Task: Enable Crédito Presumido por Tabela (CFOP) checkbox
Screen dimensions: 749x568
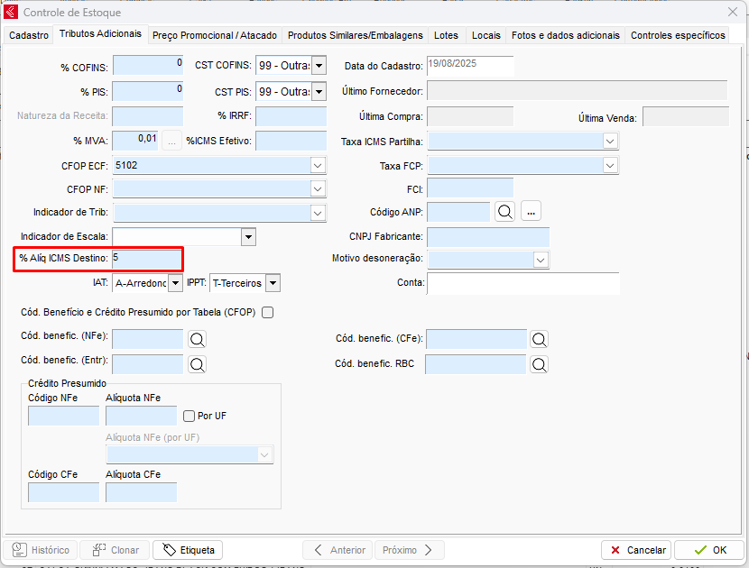Action: point(267,313)
